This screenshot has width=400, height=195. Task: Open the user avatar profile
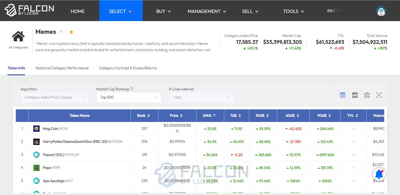pyautogui.click(x=381, y=11)
